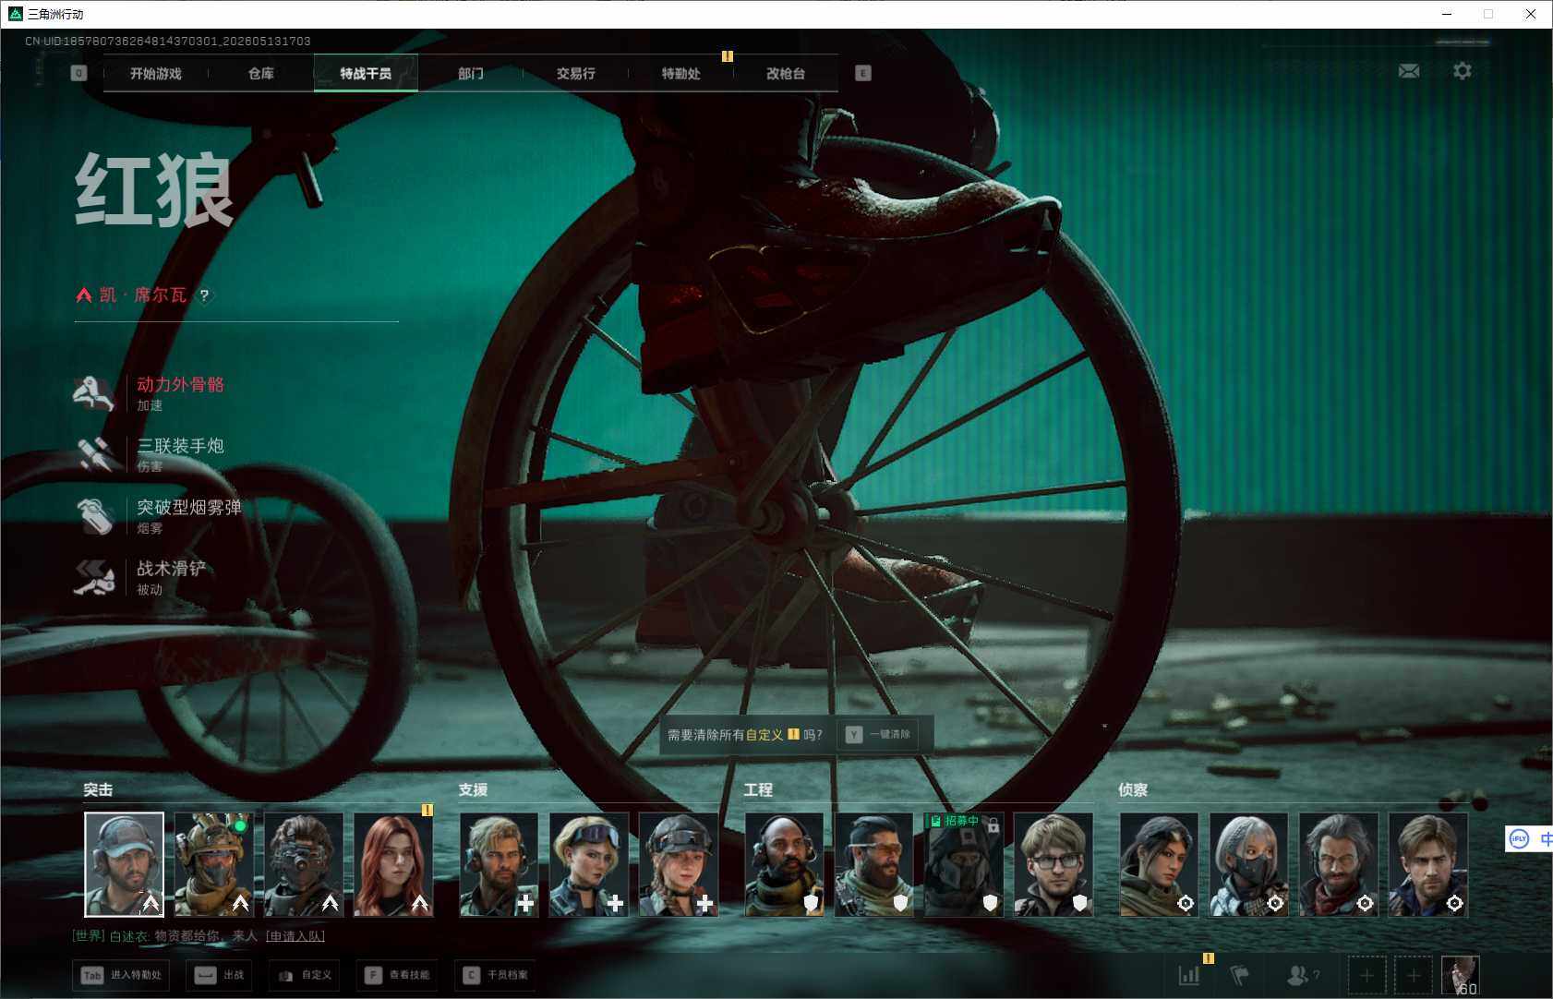Image resolution: width=1553 pixels, height=999 pixels.
Task: Open the statistics bar chart icon
Action: coord(1189,974)
